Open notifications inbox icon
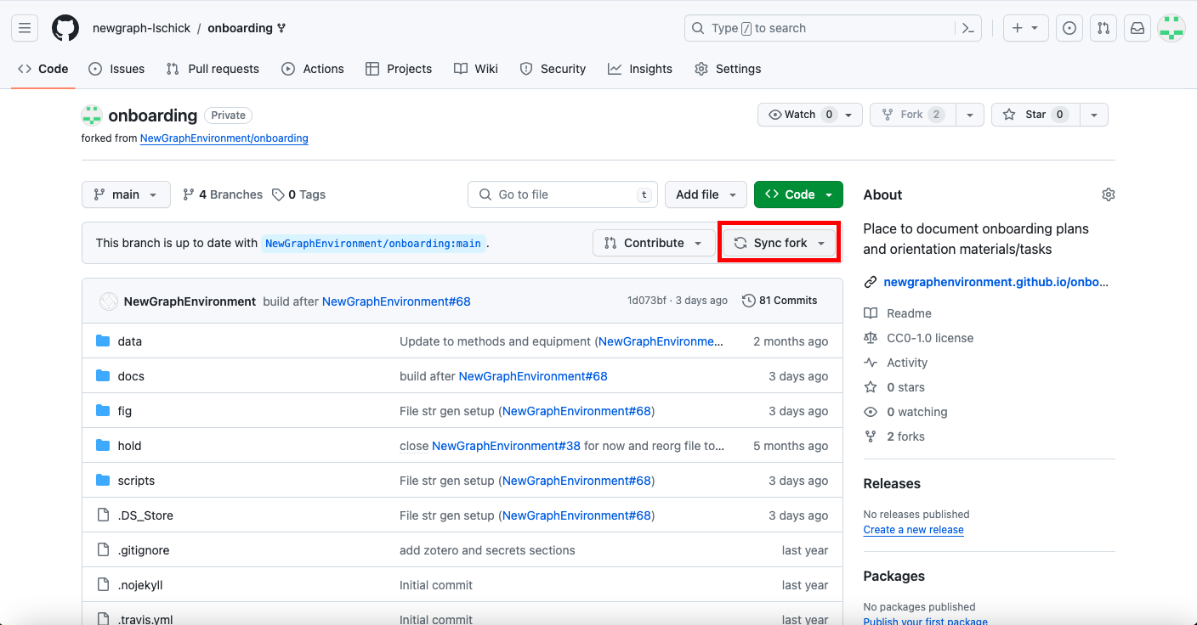Image resolution: width=1197 pixels, height=625 pixels. pyautogui.click(x=1137, y=28)
